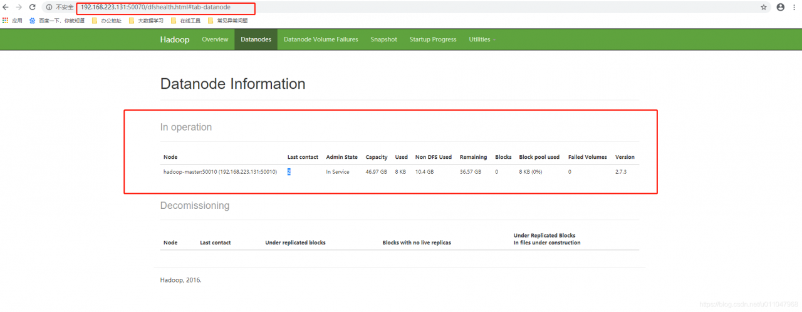Open the Startup Progress tab
Viewport: 802px width, 312px height.
point(433,39)
